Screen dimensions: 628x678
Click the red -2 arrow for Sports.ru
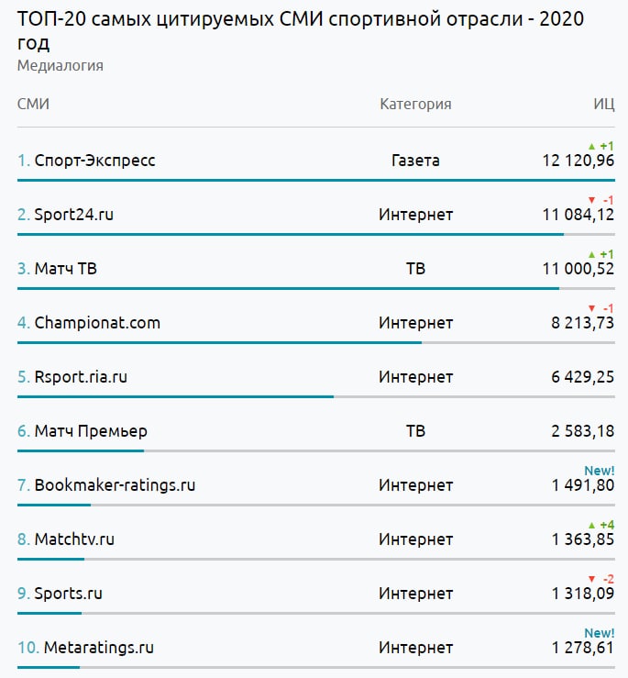[591, 579]
